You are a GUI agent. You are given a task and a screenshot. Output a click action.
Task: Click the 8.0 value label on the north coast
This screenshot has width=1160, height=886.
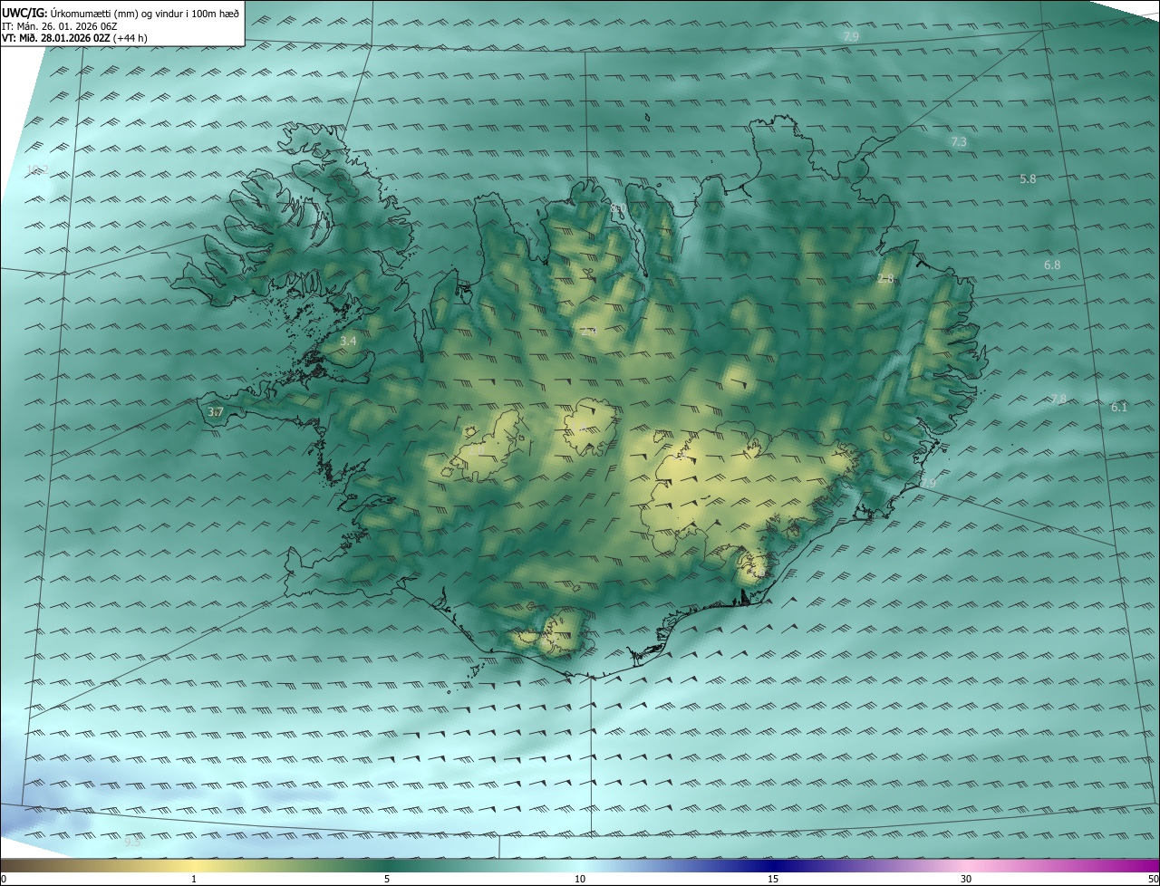pyautogui.click(x=618, y=209)
